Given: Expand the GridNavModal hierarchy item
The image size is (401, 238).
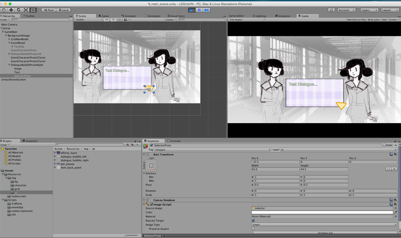Looking at the screenshot, I should [x=9, y=39].
